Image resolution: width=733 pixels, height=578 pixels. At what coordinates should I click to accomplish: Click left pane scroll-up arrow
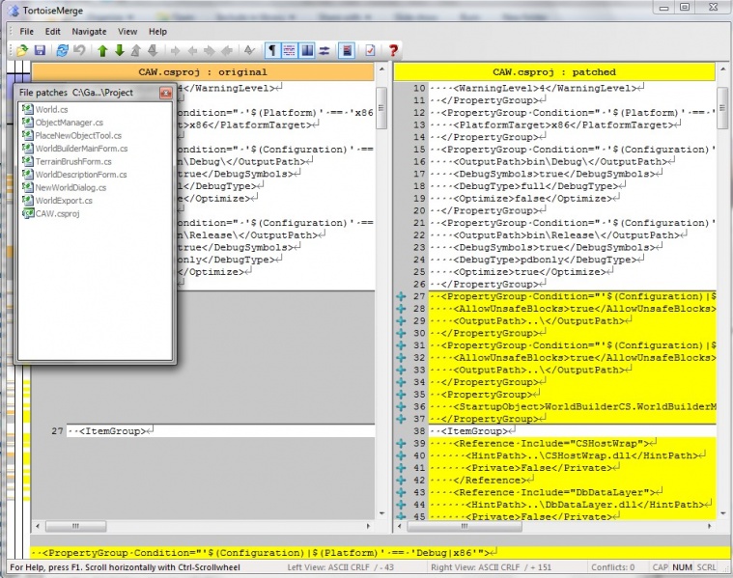coord(381,69)
